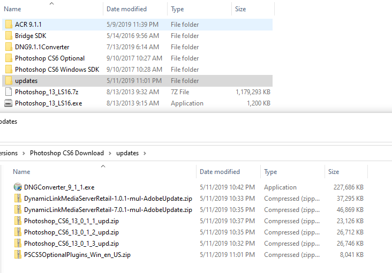Click the Photoshop_13_LS16.exe application icon
The width and height of the screenshot is (392, 273).
point(9,103)
